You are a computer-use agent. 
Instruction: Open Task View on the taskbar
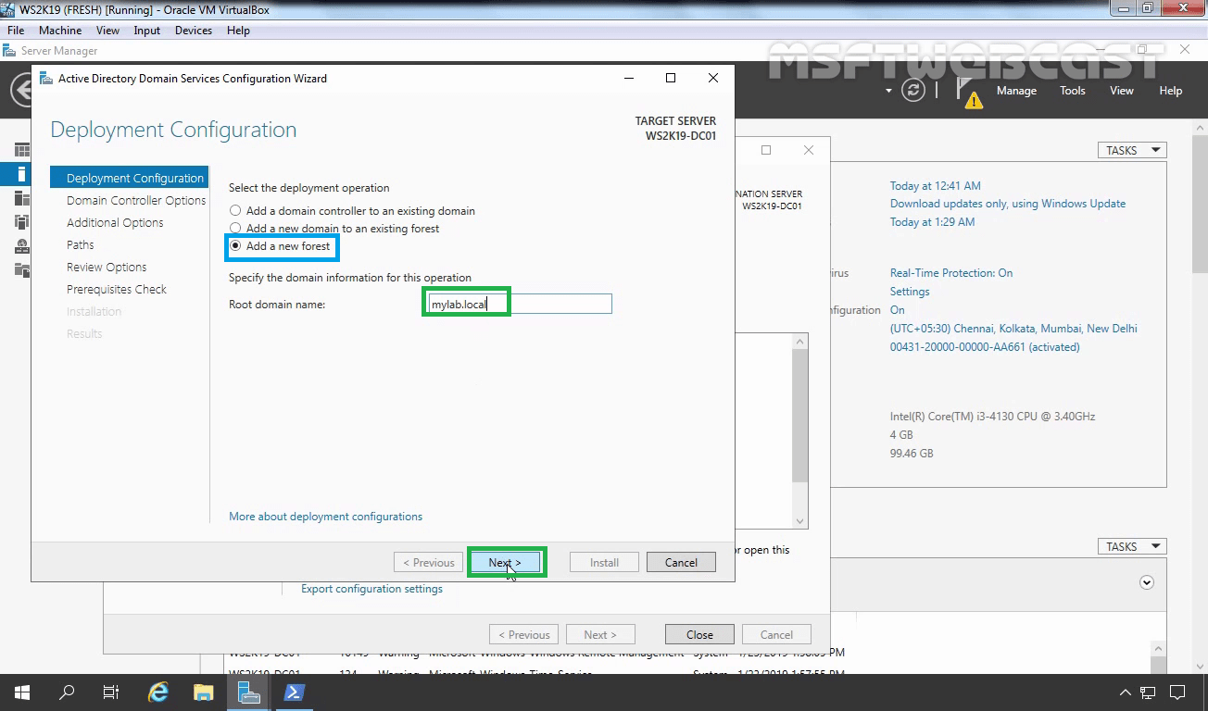point(111,692)
